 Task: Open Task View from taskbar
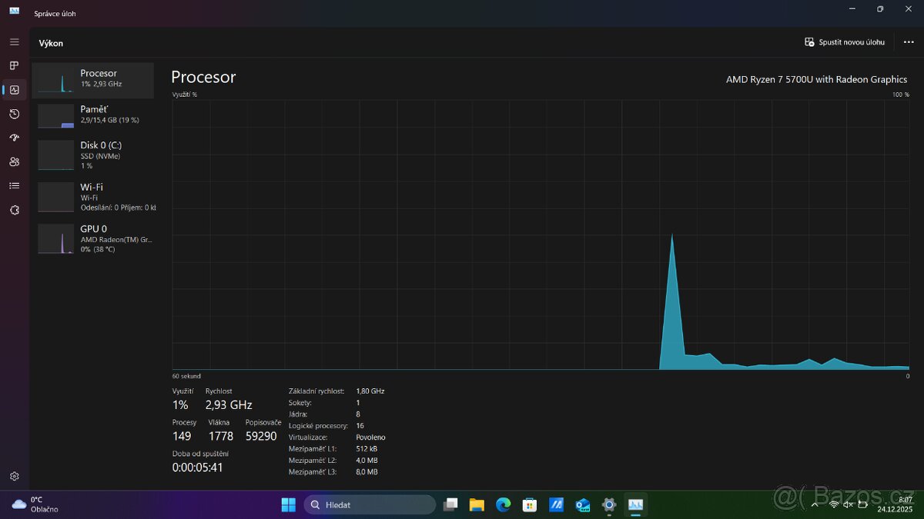coord(450,504)
